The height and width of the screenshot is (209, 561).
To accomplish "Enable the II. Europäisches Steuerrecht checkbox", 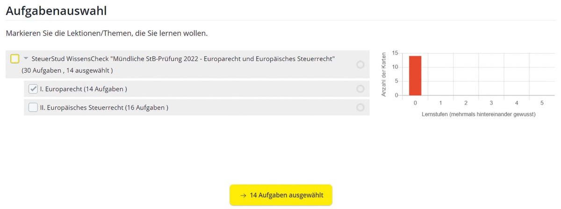I will point(33,107).
